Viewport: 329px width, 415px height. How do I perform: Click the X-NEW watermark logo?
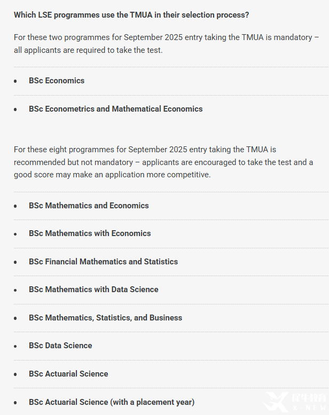pos(295,402)
